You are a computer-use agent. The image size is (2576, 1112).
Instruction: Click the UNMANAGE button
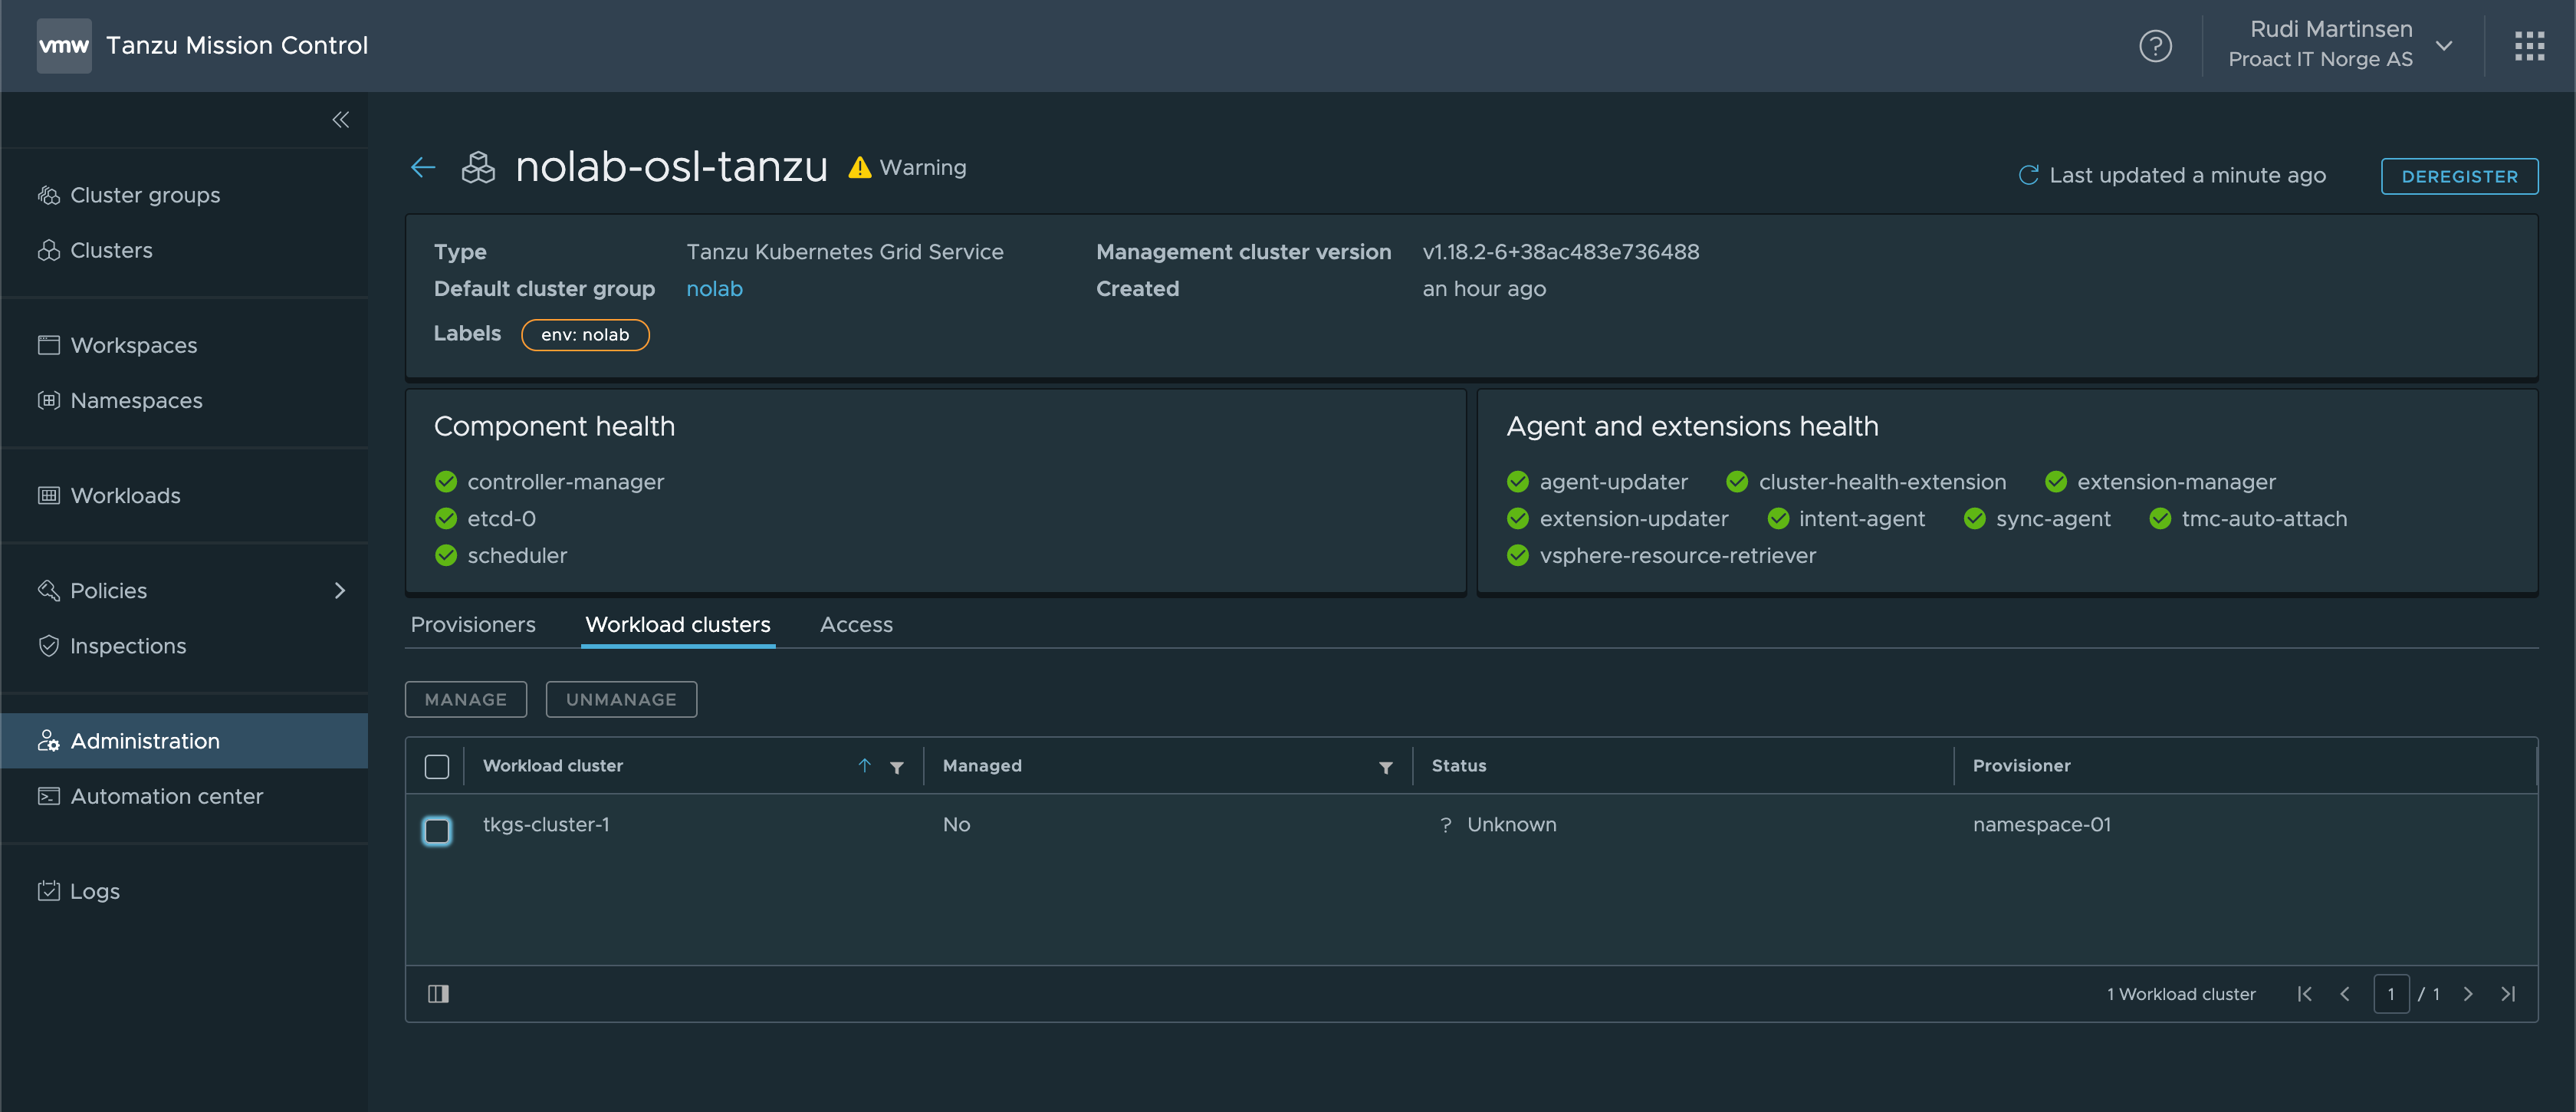click(621, 699)
